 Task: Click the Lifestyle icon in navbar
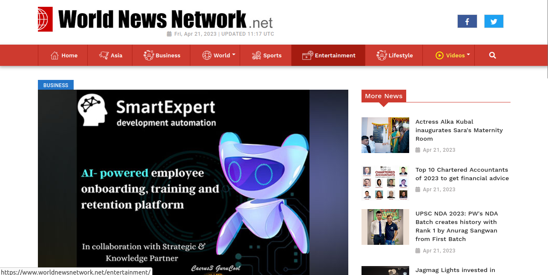382,55
